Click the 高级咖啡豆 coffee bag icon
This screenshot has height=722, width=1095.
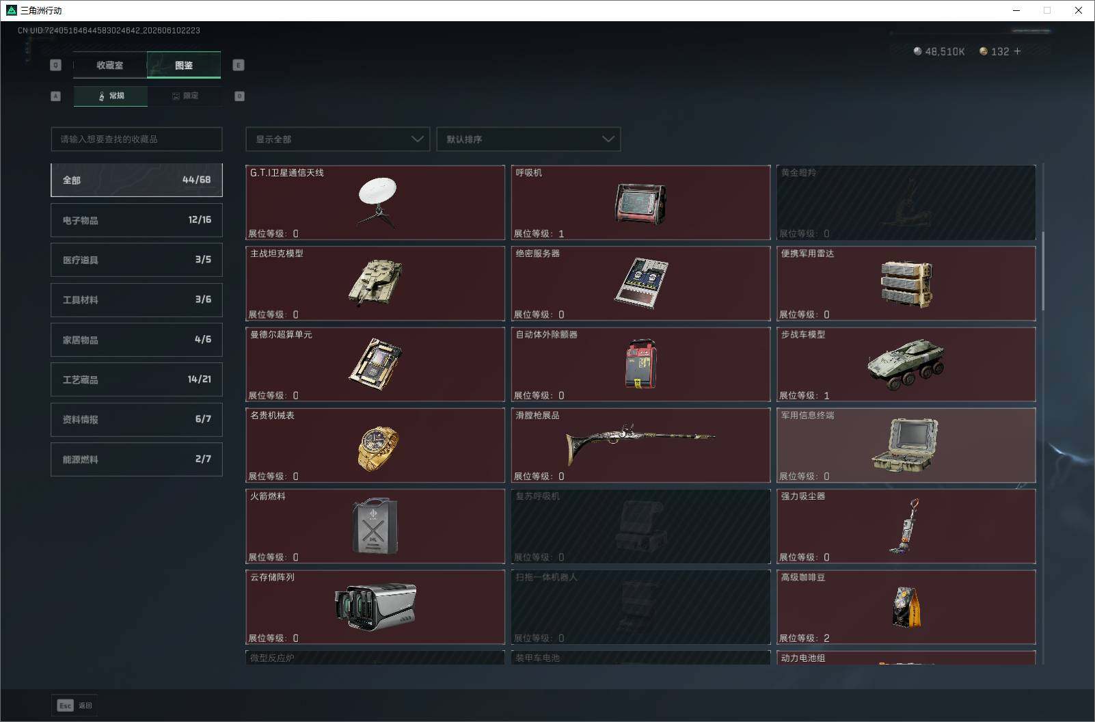coord(906,606)
